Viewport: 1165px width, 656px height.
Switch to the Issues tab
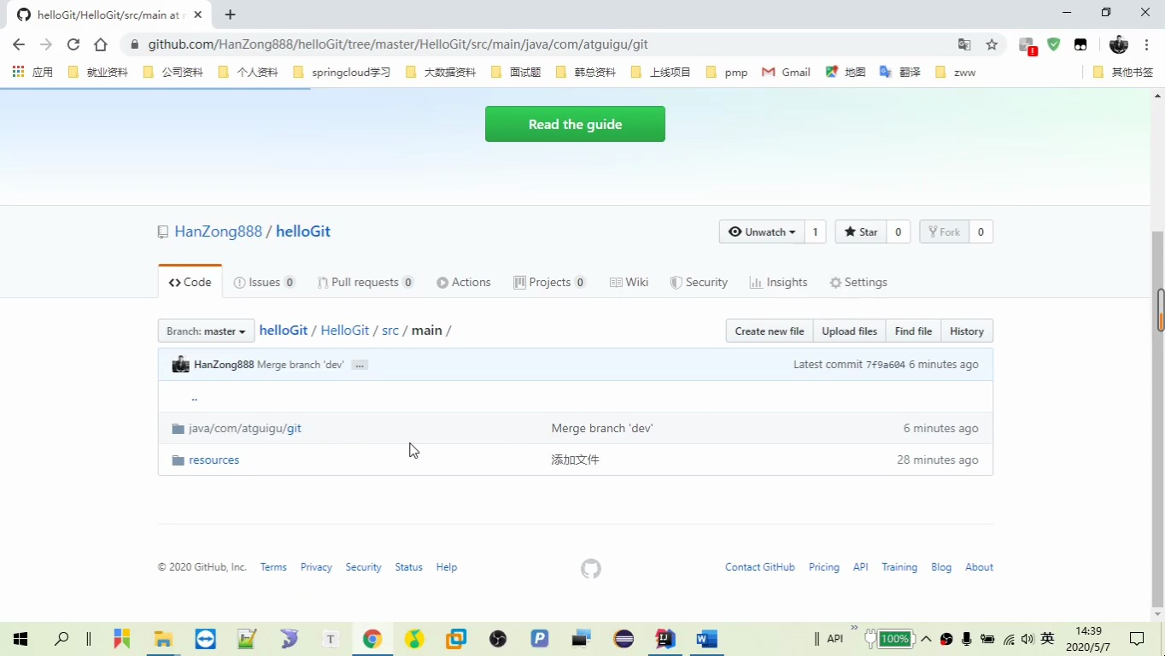coord(265,283)
